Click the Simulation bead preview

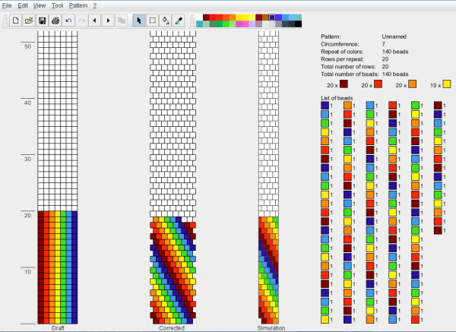coord(269,266)
